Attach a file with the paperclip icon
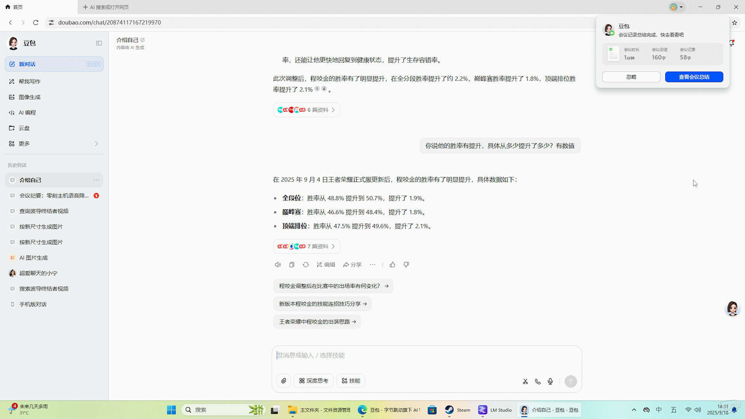The height and width of the screenshot is (419, 745). coord(284,381)
